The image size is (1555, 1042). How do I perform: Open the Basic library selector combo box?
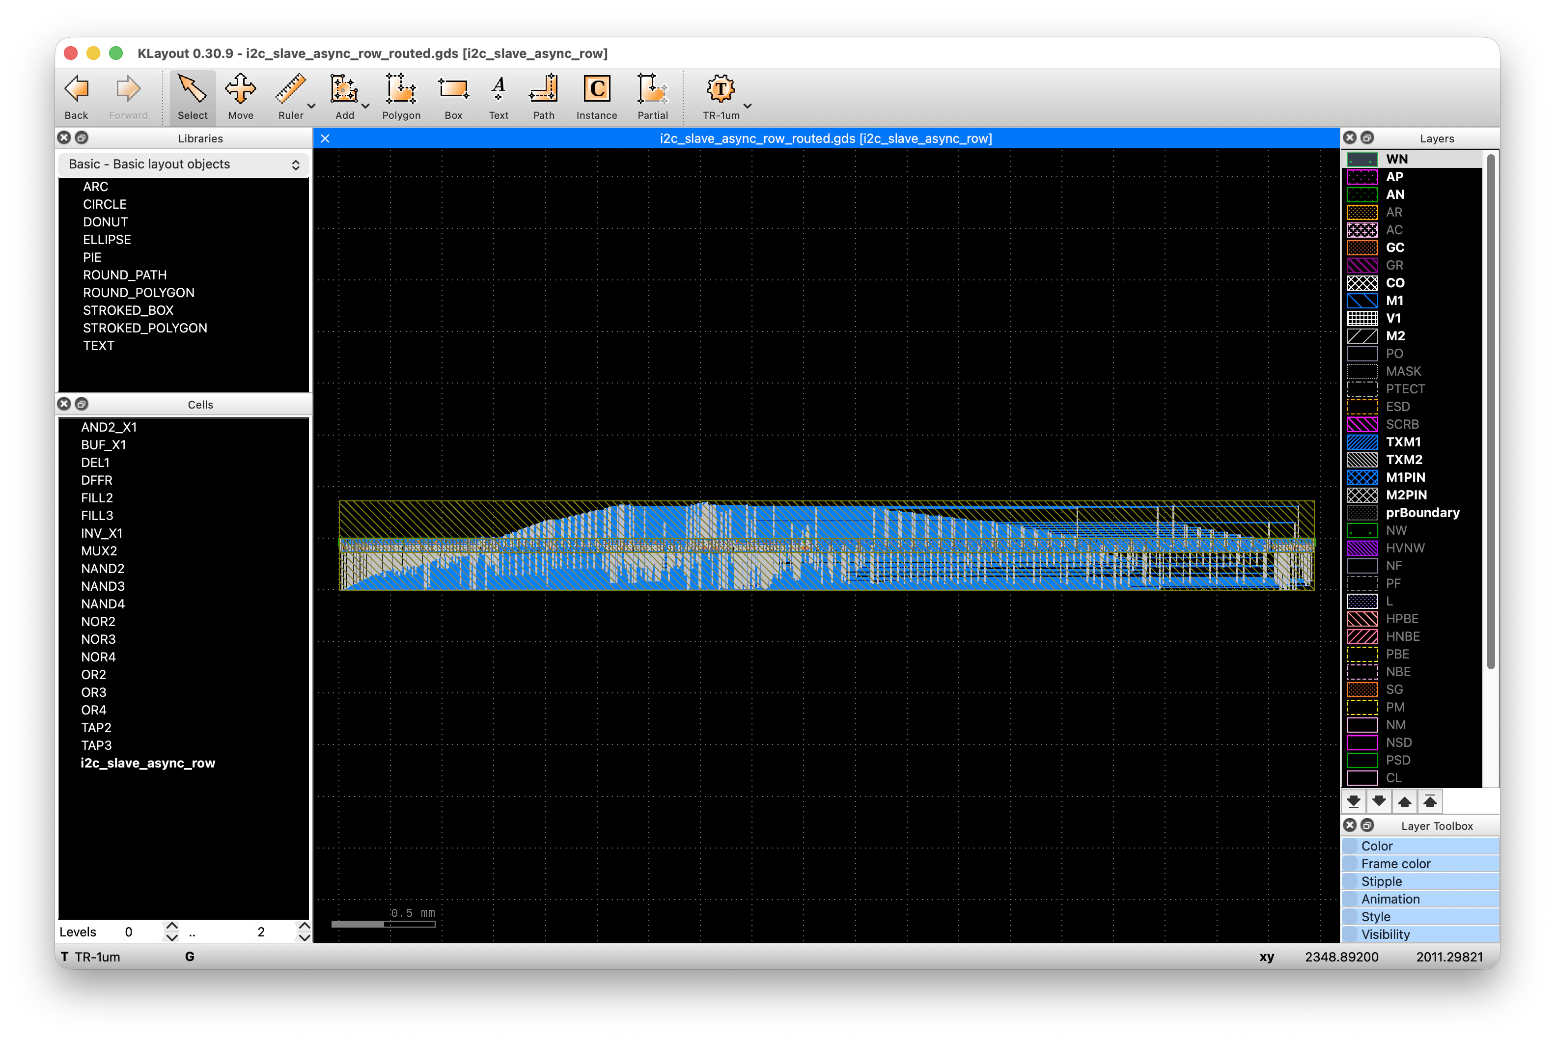[x=184, y=164]
